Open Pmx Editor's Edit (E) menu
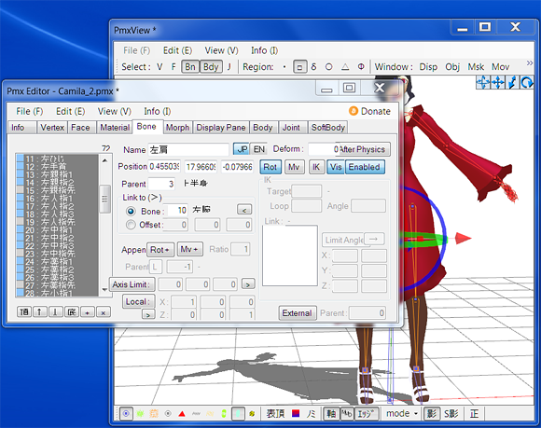 point(70,111)
